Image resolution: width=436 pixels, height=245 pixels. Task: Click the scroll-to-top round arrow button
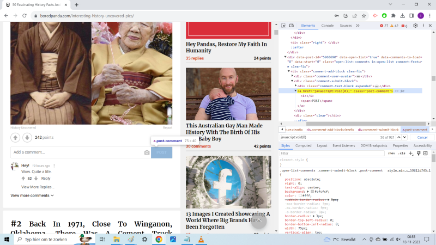click(258, 221)
